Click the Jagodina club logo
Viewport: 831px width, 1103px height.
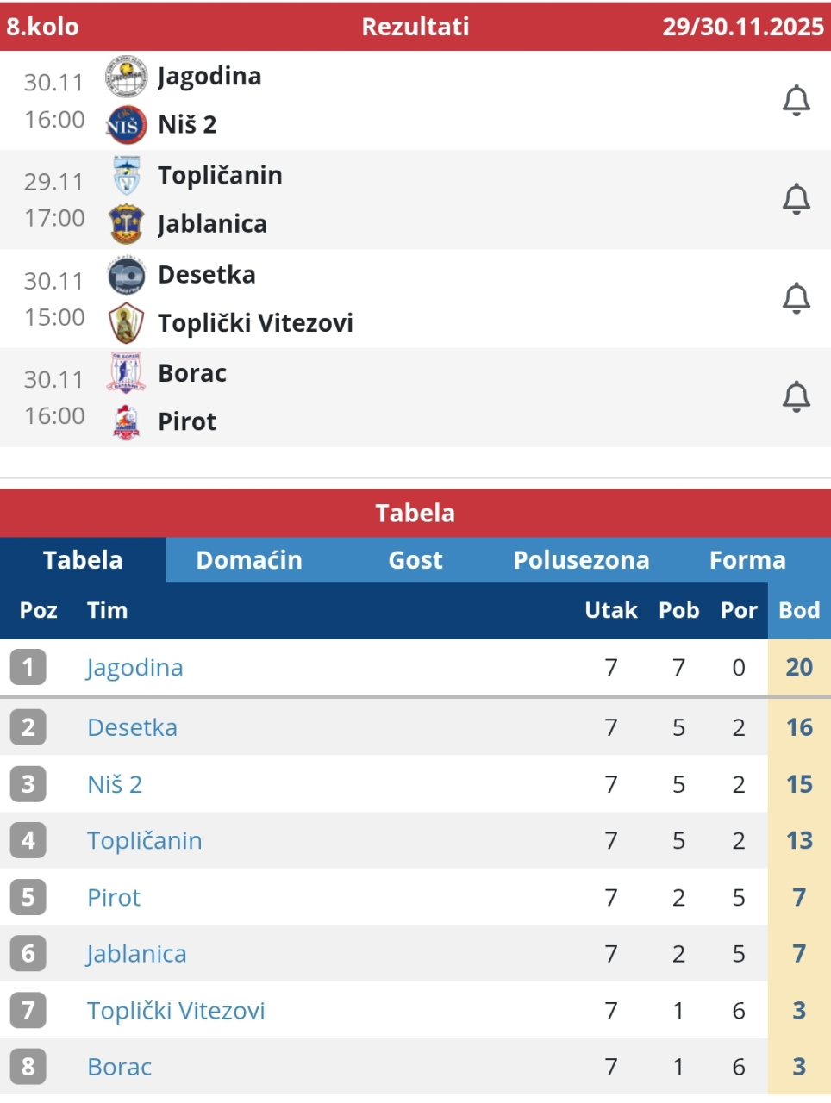click(x=126, y=77)
